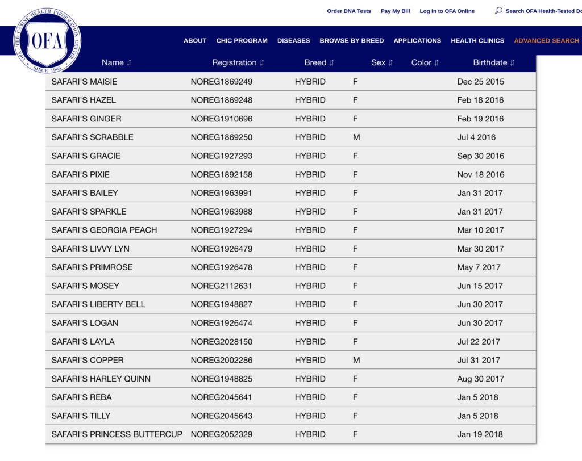582x461 pixels.
Task: Sort table by Birthdate column arrows
Action: click(x=512, y=62)
